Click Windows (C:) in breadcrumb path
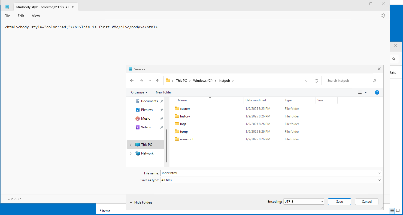 (x=203, y=81)
